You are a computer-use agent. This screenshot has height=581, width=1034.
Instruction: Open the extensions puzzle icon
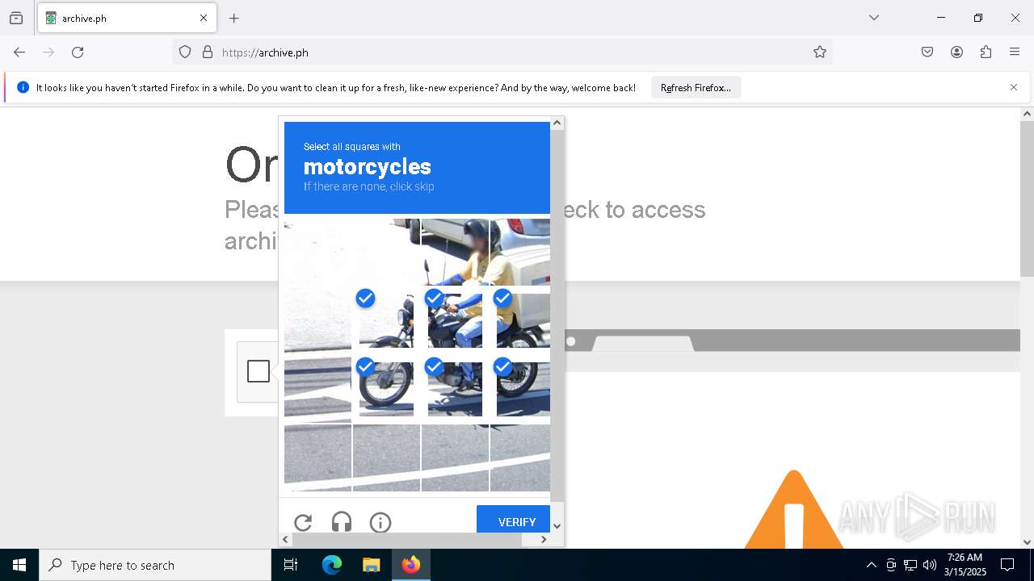986,52
